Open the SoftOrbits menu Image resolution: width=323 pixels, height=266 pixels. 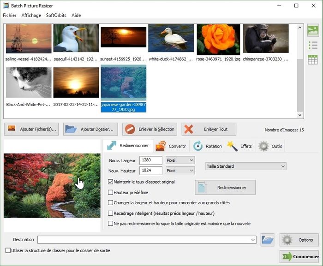tap(56, 15)
